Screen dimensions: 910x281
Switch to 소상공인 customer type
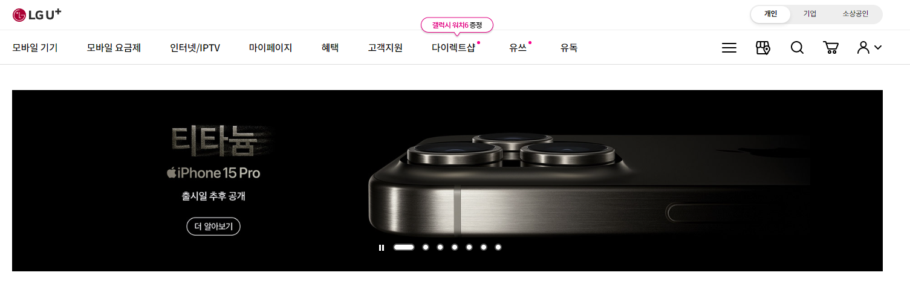tap(856, 15)
